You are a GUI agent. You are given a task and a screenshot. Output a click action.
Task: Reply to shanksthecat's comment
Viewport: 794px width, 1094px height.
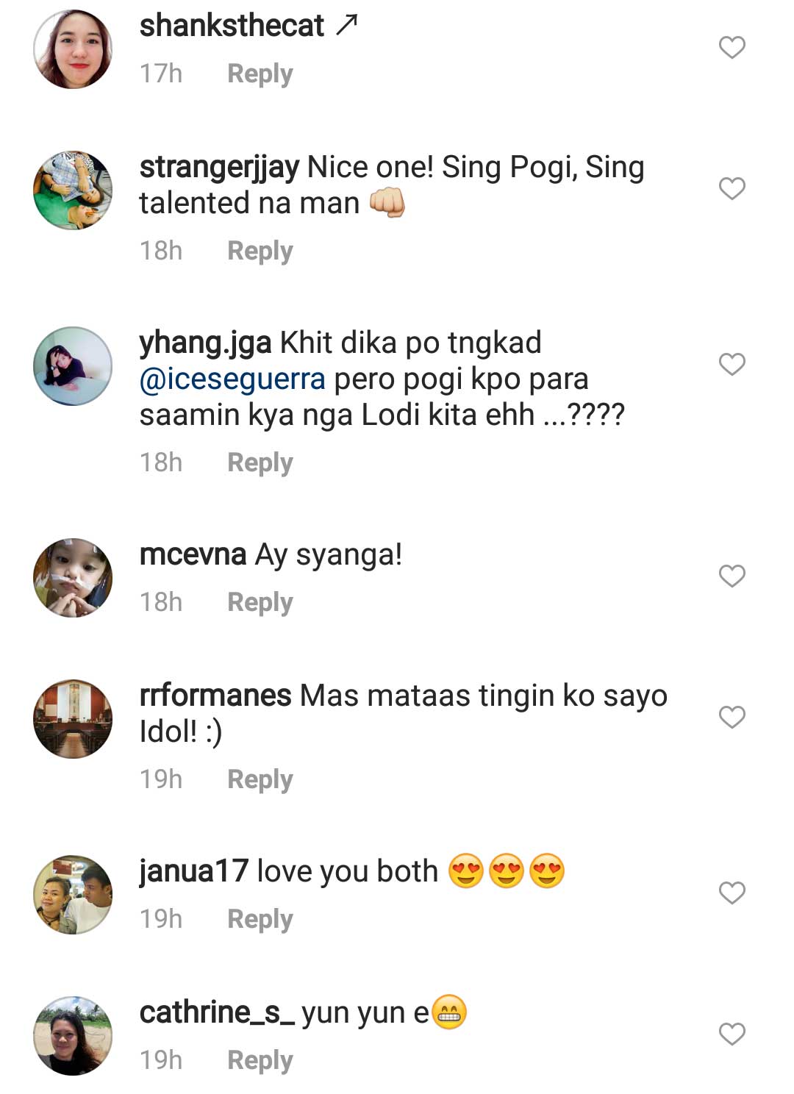(x=260, y=74)
